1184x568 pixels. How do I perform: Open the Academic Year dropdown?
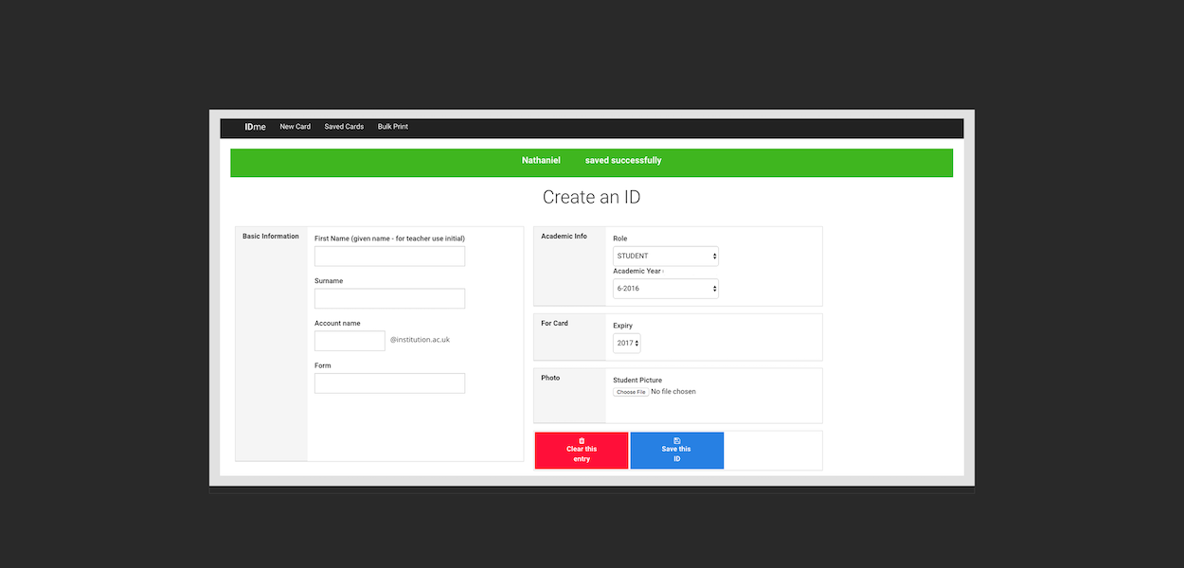(665, 288)
